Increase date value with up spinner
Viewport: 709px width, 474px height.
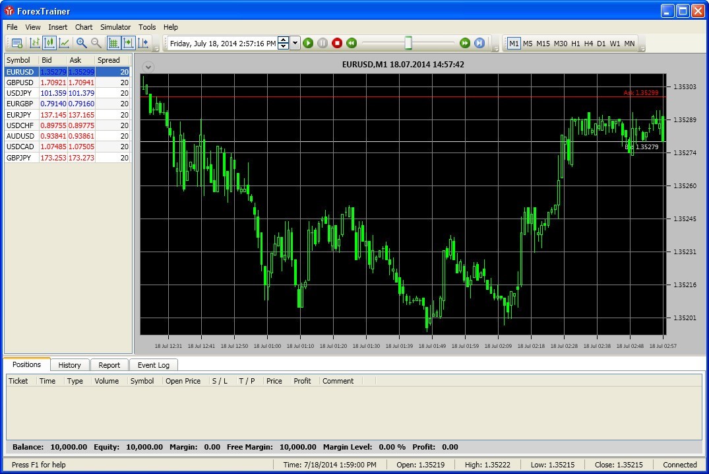(x=284, y=40)
